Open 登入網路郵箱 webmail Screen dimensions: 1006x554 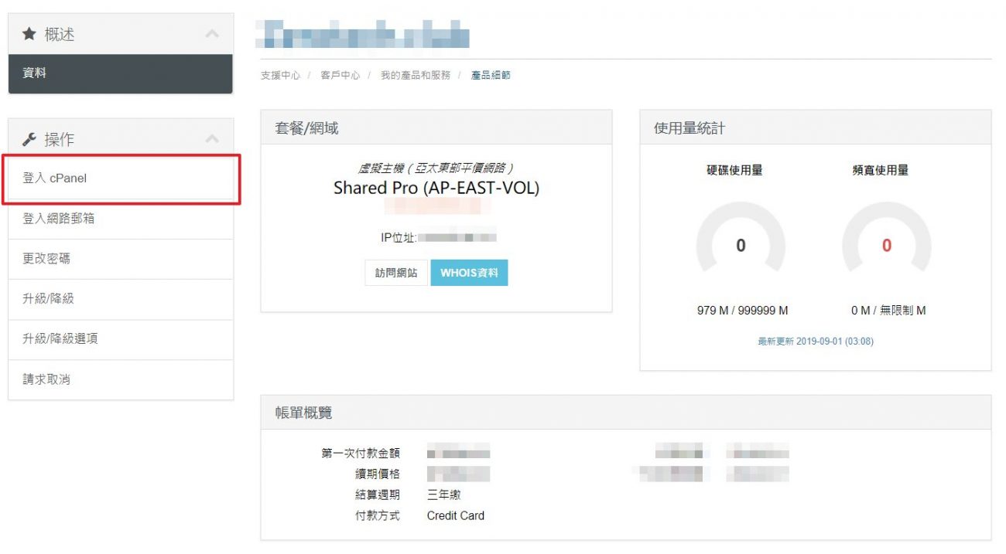121,219
